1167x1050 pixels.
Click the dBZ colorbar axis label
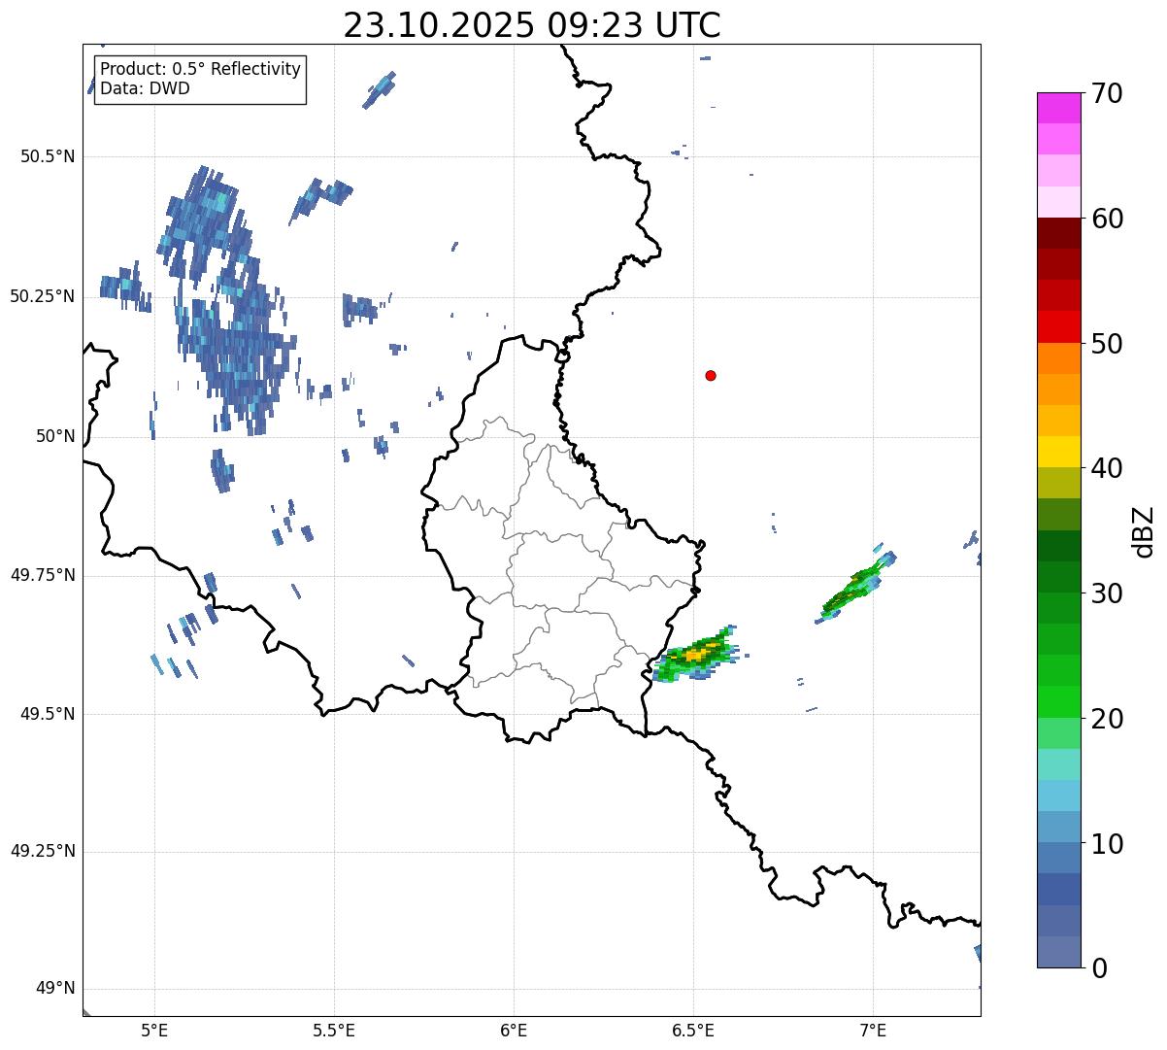pos(1144,531)
